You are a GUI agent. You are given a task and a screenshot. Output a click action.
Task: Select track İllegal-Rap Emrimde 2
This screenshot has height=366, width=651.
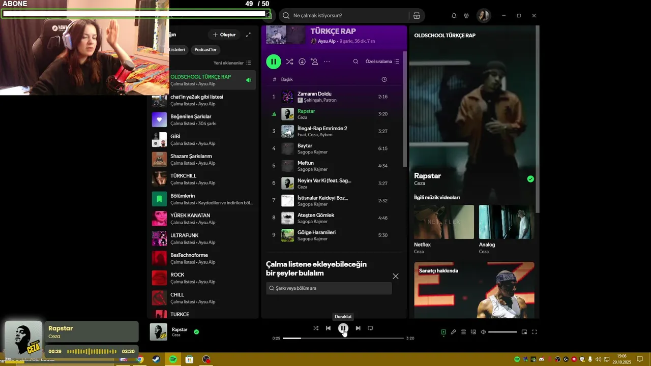334,131
